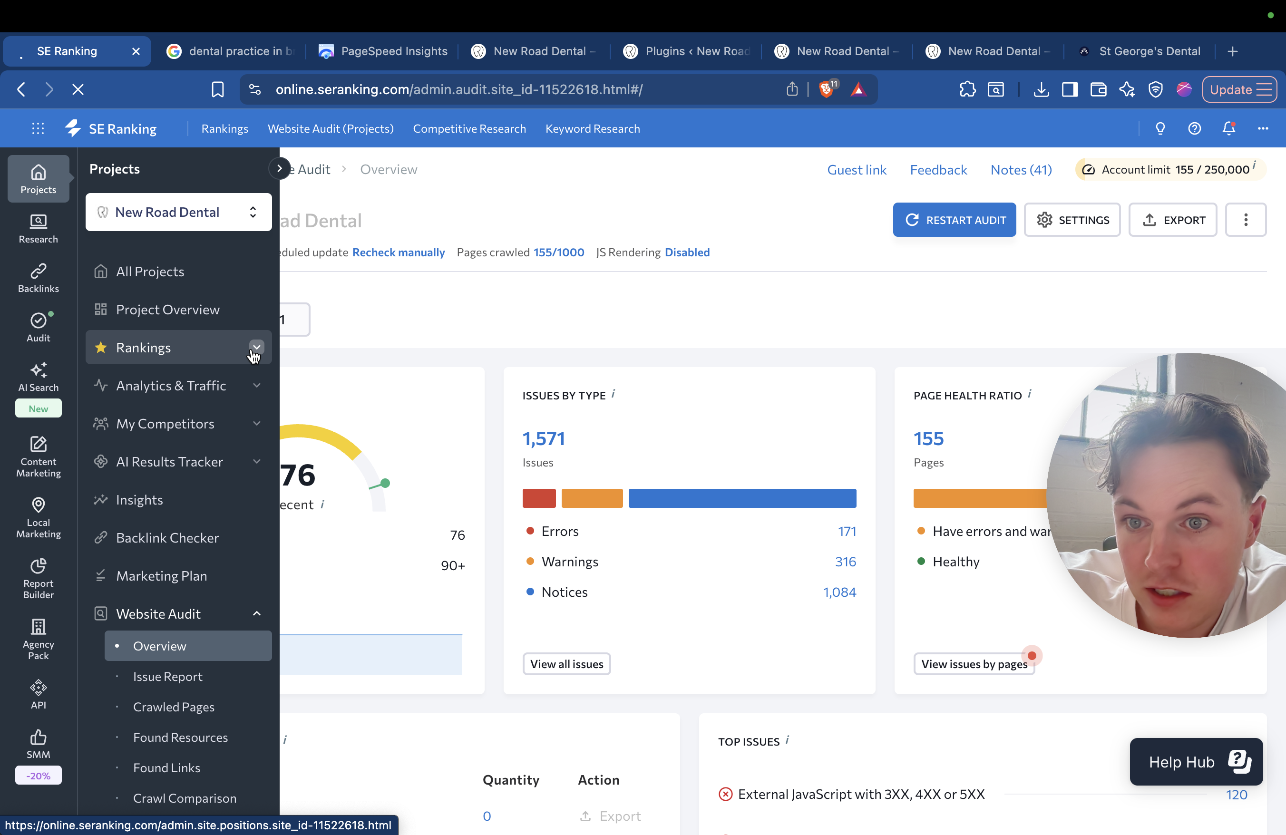Toggle JS Rendering Disabled link
The width and height of the screenshot is (1286, 835).
[687, 252]
